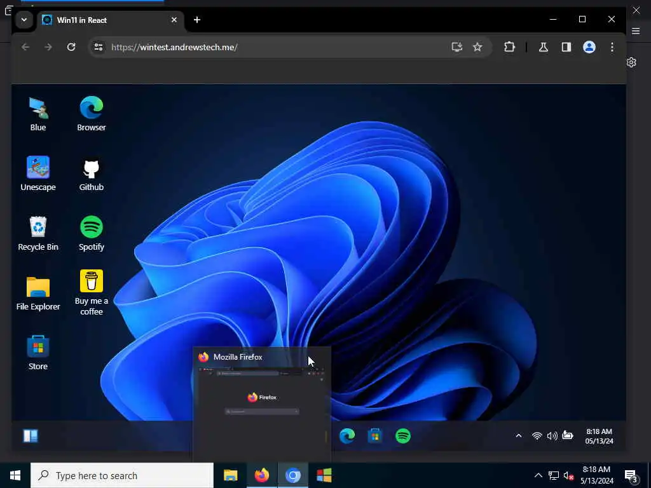Click the Type here to search box
Viewport: 651px width, 488px height.
(x=122, y=475)
